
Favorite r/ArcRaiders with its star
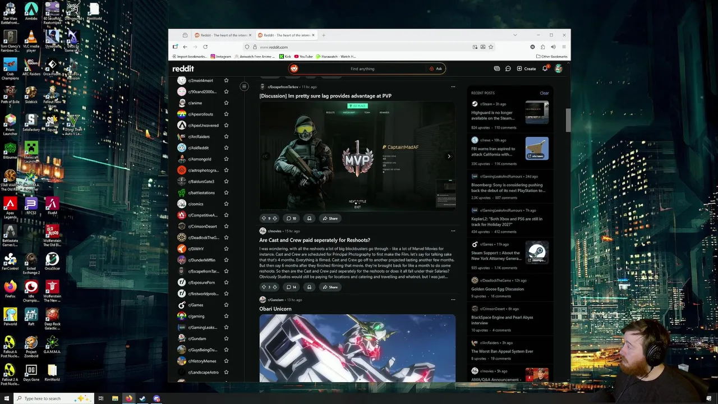[226, 136]
